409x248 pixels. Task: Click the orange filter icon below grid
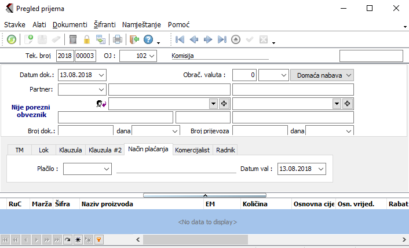pos(99,239)
